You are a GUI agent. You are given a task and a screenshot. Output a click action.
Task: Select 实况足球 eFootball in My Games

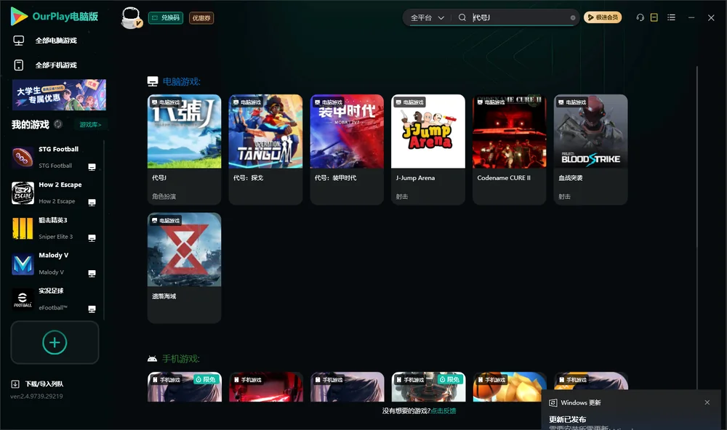point(55,299)
